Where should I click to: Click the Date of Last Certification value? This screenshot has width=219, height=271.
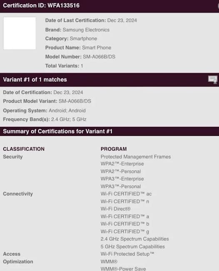(x=122, y=20)
